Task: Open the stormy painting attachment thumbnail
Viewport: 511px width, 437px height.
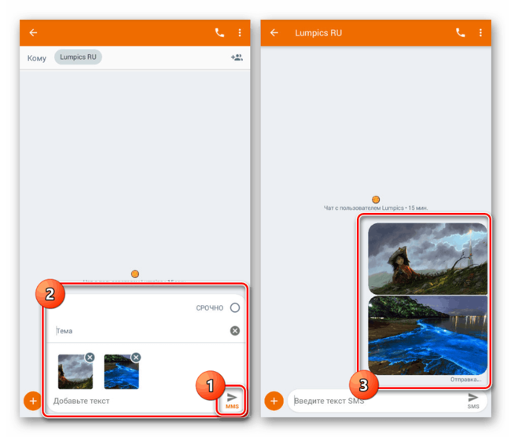Action: click(x=75, y=372)
